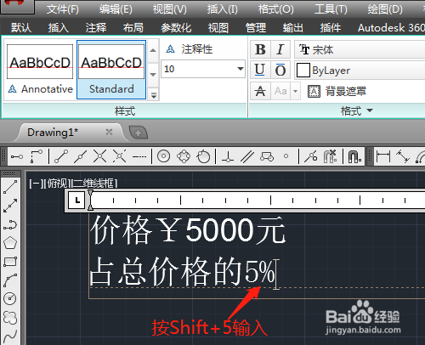
Task: Switch to the 输出 ribbon tab
Action: 292,28
